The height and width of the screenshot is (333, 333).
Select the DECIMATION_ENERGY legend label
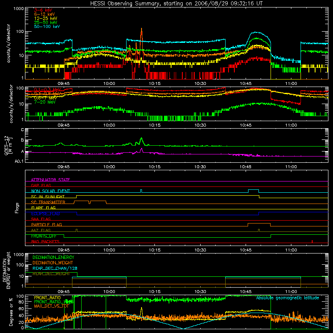[x=53, y=257]
